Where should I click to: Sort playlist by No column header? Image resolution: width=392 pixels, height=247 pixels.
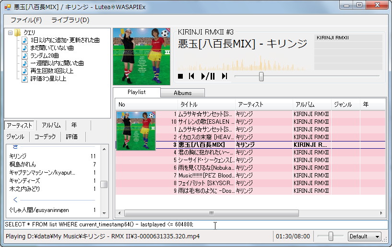coord(146,105)
